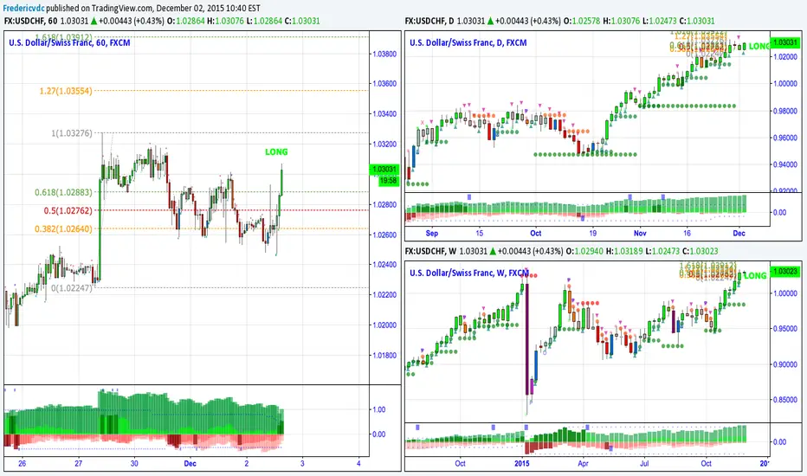The height and width of the screenshot is (476, 807).
Task: Click 1.02000 on the hourly price axis
Action: click(x=384, y=325)
